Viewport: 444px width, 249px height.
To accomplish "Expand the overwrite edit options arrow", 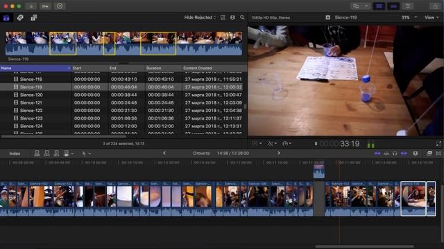I will (72, 154).
